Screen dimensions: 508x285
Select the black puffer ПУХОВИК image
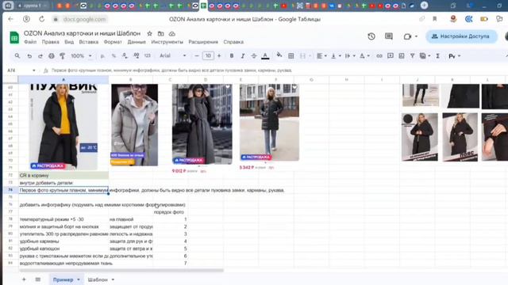63,127
